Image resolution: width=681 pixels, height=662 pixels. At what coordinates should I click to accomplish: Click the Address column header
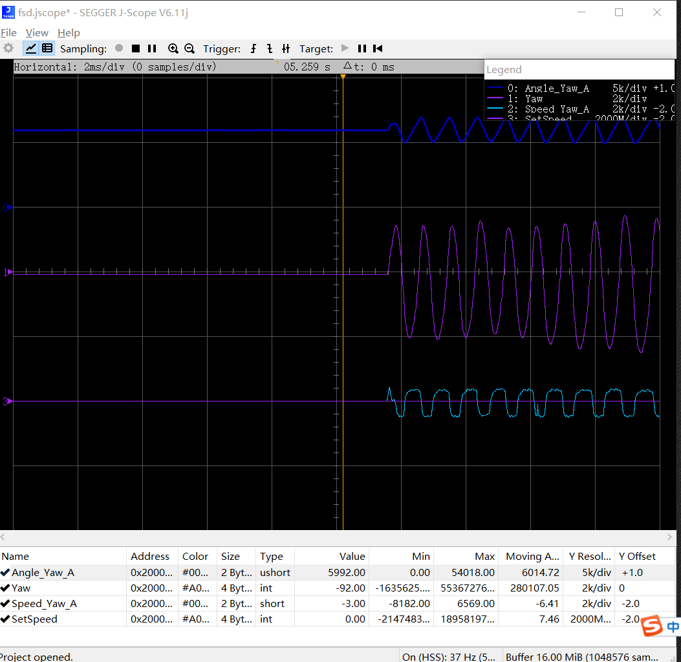tap(152, 557)
